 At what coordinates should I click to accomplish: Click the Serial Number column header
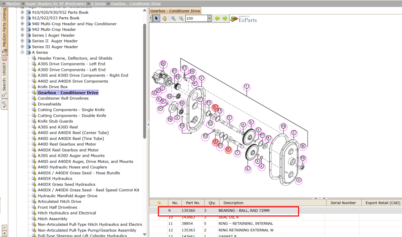pyautogui.click(x=343, y=203)
